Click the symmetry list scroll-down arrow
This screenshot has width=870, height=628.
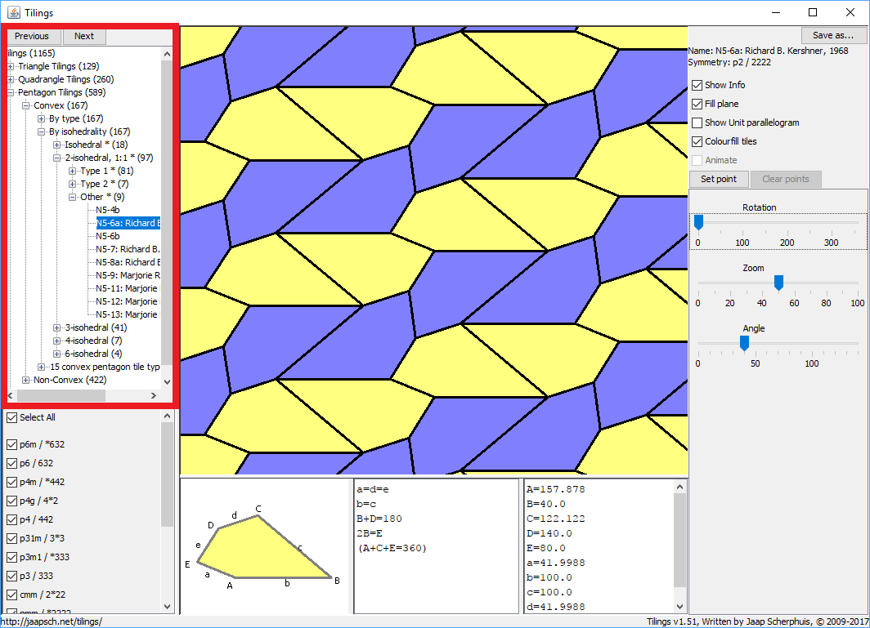click(x=168, y=607)
